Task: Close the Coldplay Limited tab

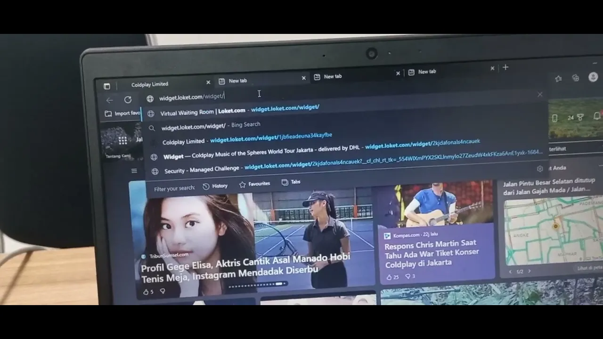Action: point(208,82)
